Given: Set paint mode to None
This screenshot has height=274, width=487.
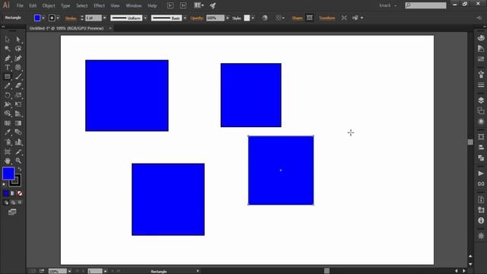Looking at the screenshot, I should point(20,193).
